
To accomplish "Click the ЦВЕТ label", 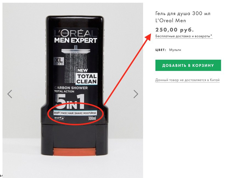I will coord(161,50).
